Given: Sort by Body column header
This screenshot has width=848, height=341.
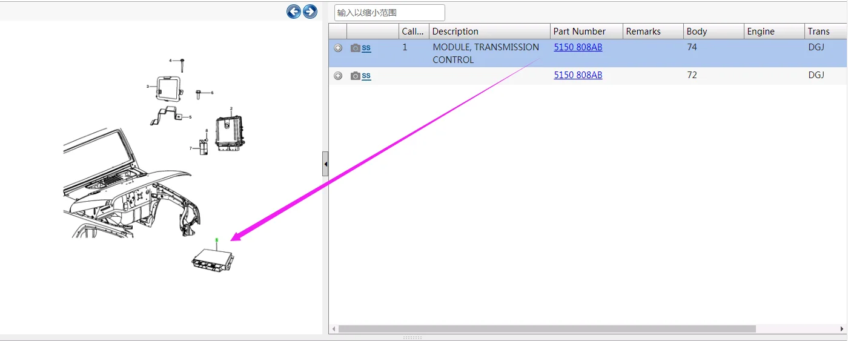Looking at the screenshot, I should click(714, 31).
